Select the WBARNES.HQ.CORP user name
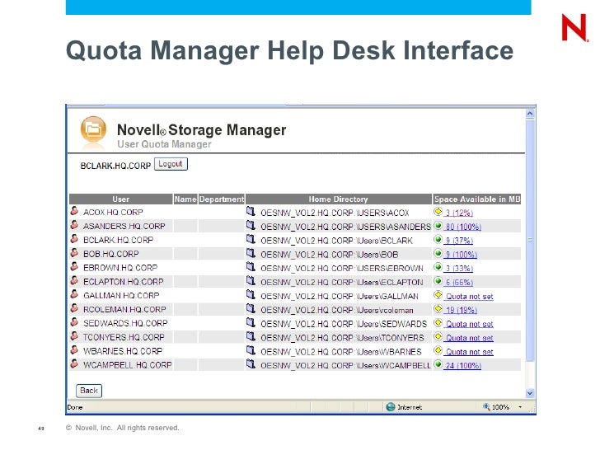The height and width of the screenshot is (450, 600). point(123,351)
